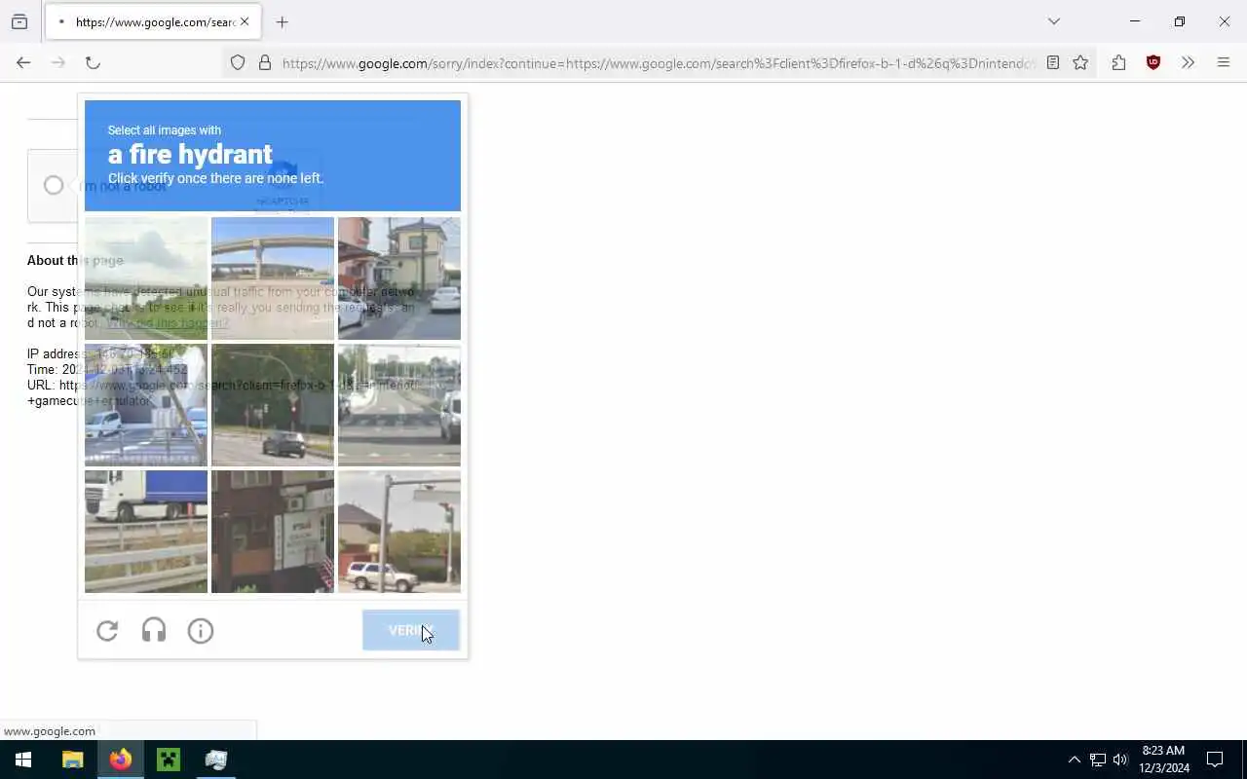
Task: Select the dark car at intersection tile
Action: pyautogui.click(x=273, y=405)
